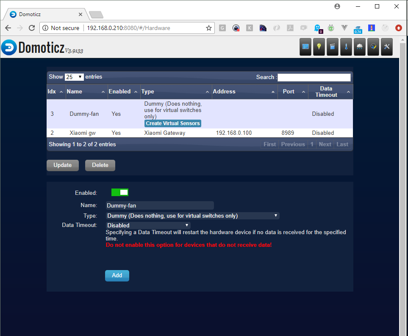The height and width of the screenshot is (336, 408).
Task: Sort table by Type column
Action: [176, 92]
